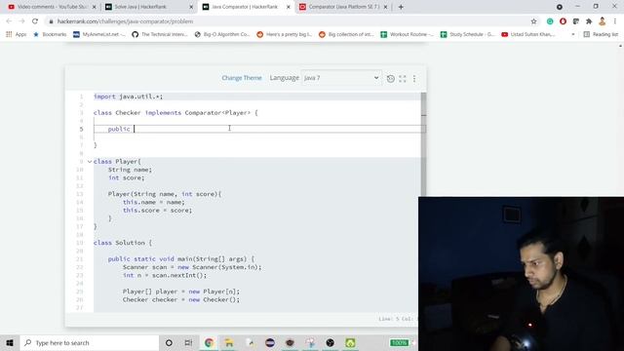Open the Language Java 7 dropdown
624x351 pixels.
tap(341, 78)
